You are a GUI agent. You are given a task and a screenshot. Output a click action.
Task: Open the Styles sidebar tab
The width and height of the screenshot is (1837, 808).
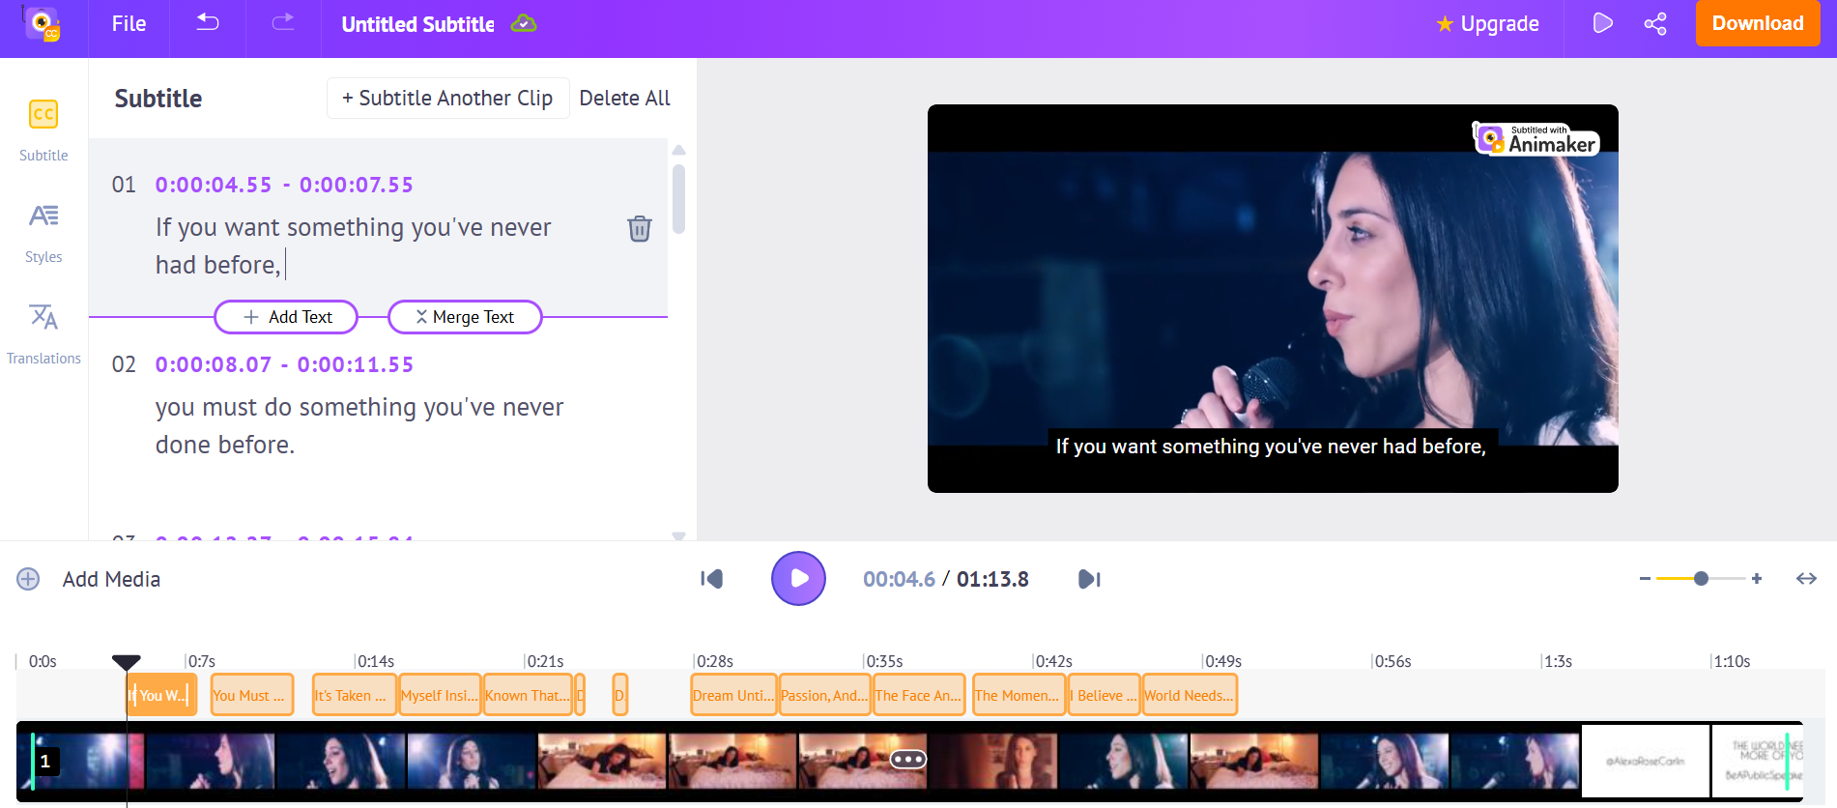pyautogui.click(x=43, y=233)
